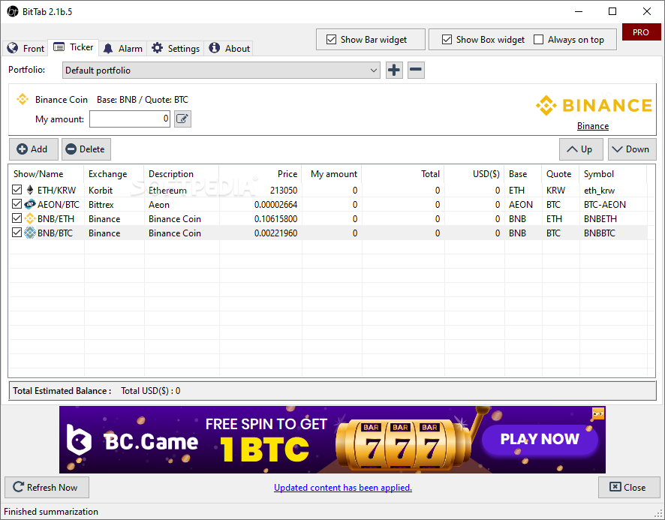Click the coin icon in BNB/ETH row

pyautogui.click(x=30, y=219)
